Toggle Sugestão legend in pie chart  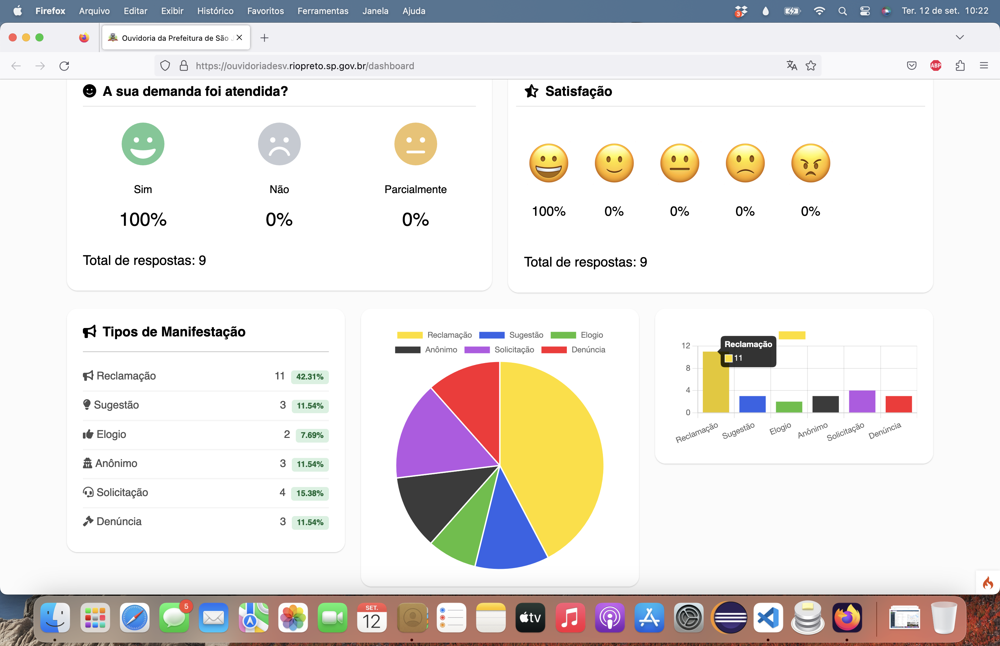[511, 335]
